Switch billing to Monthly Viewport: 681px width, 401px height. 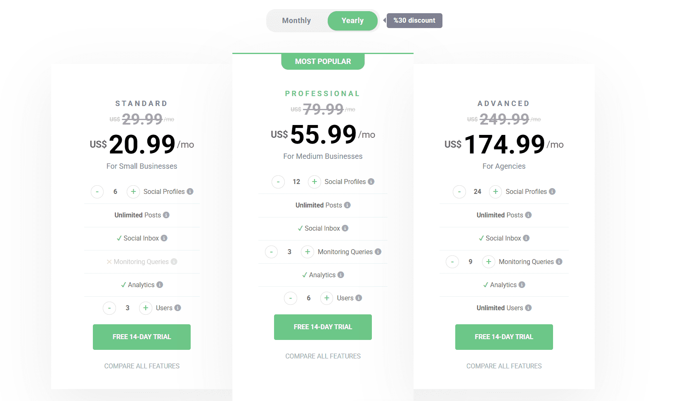(296, 20)
